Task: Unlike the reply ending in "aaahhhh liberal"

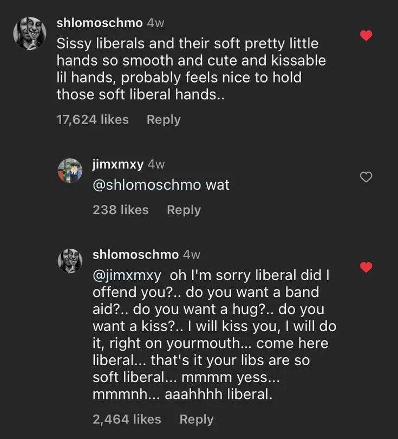Action: 367,267
